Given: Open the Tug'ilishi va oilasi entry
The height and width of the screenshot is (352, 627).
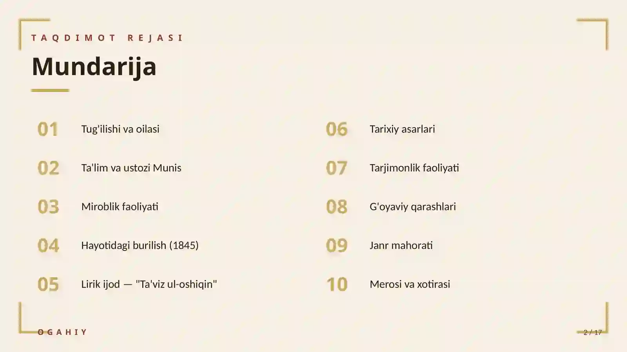Looking at the screenshot, I should click(x=120, y=129).
